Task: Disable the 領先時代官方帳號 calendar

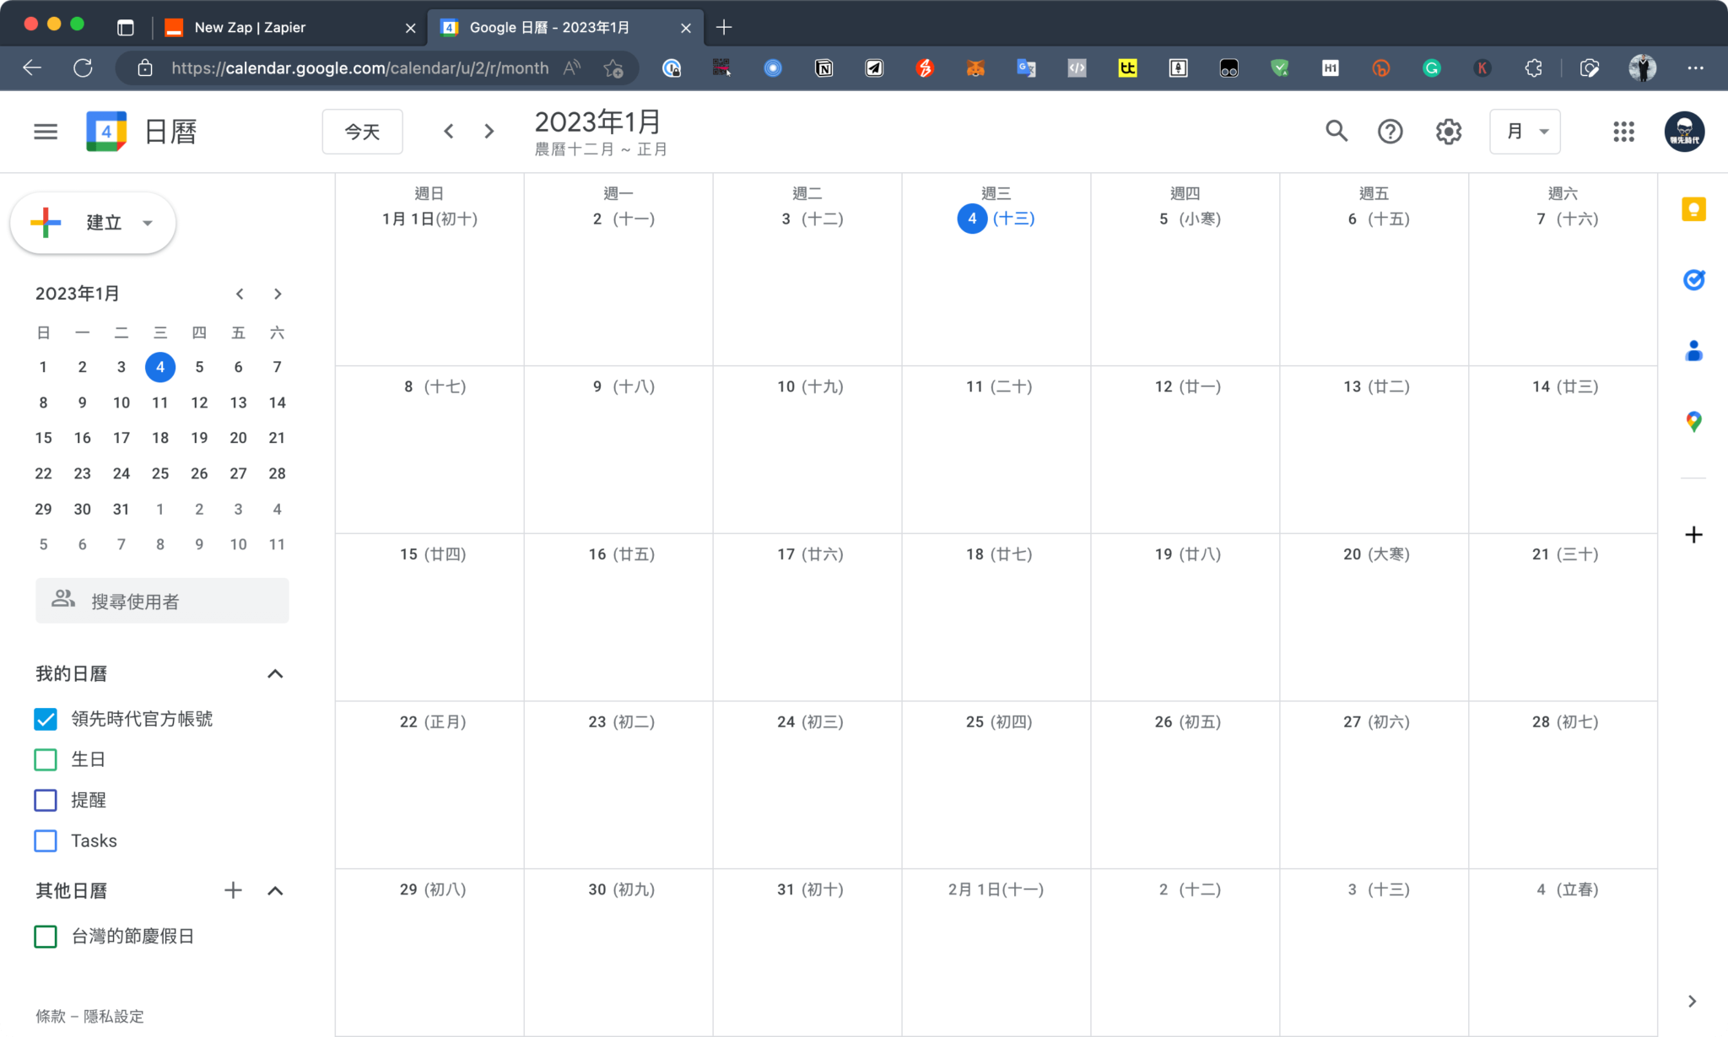Action: point(46,719)
